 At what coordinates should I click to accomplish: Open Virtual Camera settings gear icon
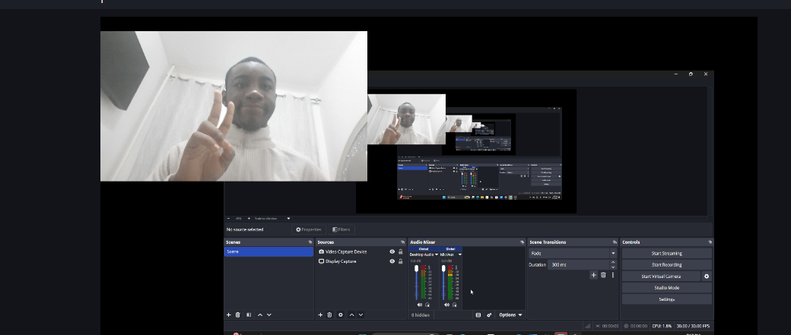click(707, 276)
